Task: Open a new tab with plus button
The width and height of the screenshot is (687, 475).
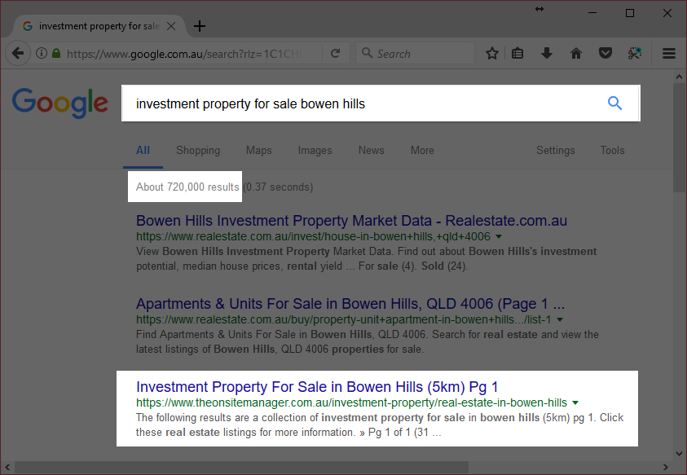Action: [200, 26]
